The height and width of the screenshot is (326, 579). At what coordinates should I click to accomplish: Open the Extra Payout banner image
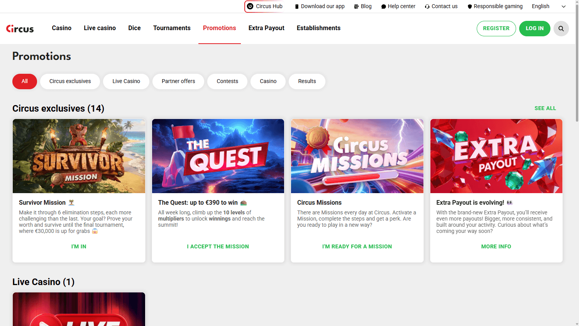pos(496,156)
